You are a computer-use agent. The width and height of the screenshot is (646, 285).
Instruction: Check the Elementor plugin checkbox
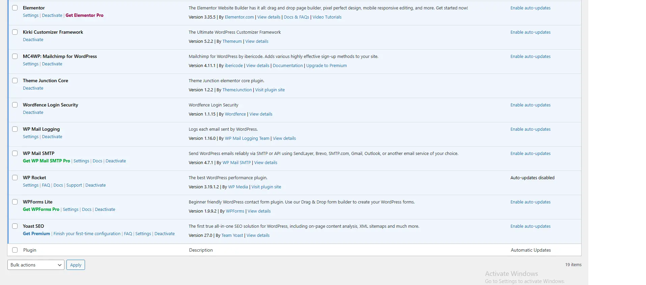coord(15,8)
